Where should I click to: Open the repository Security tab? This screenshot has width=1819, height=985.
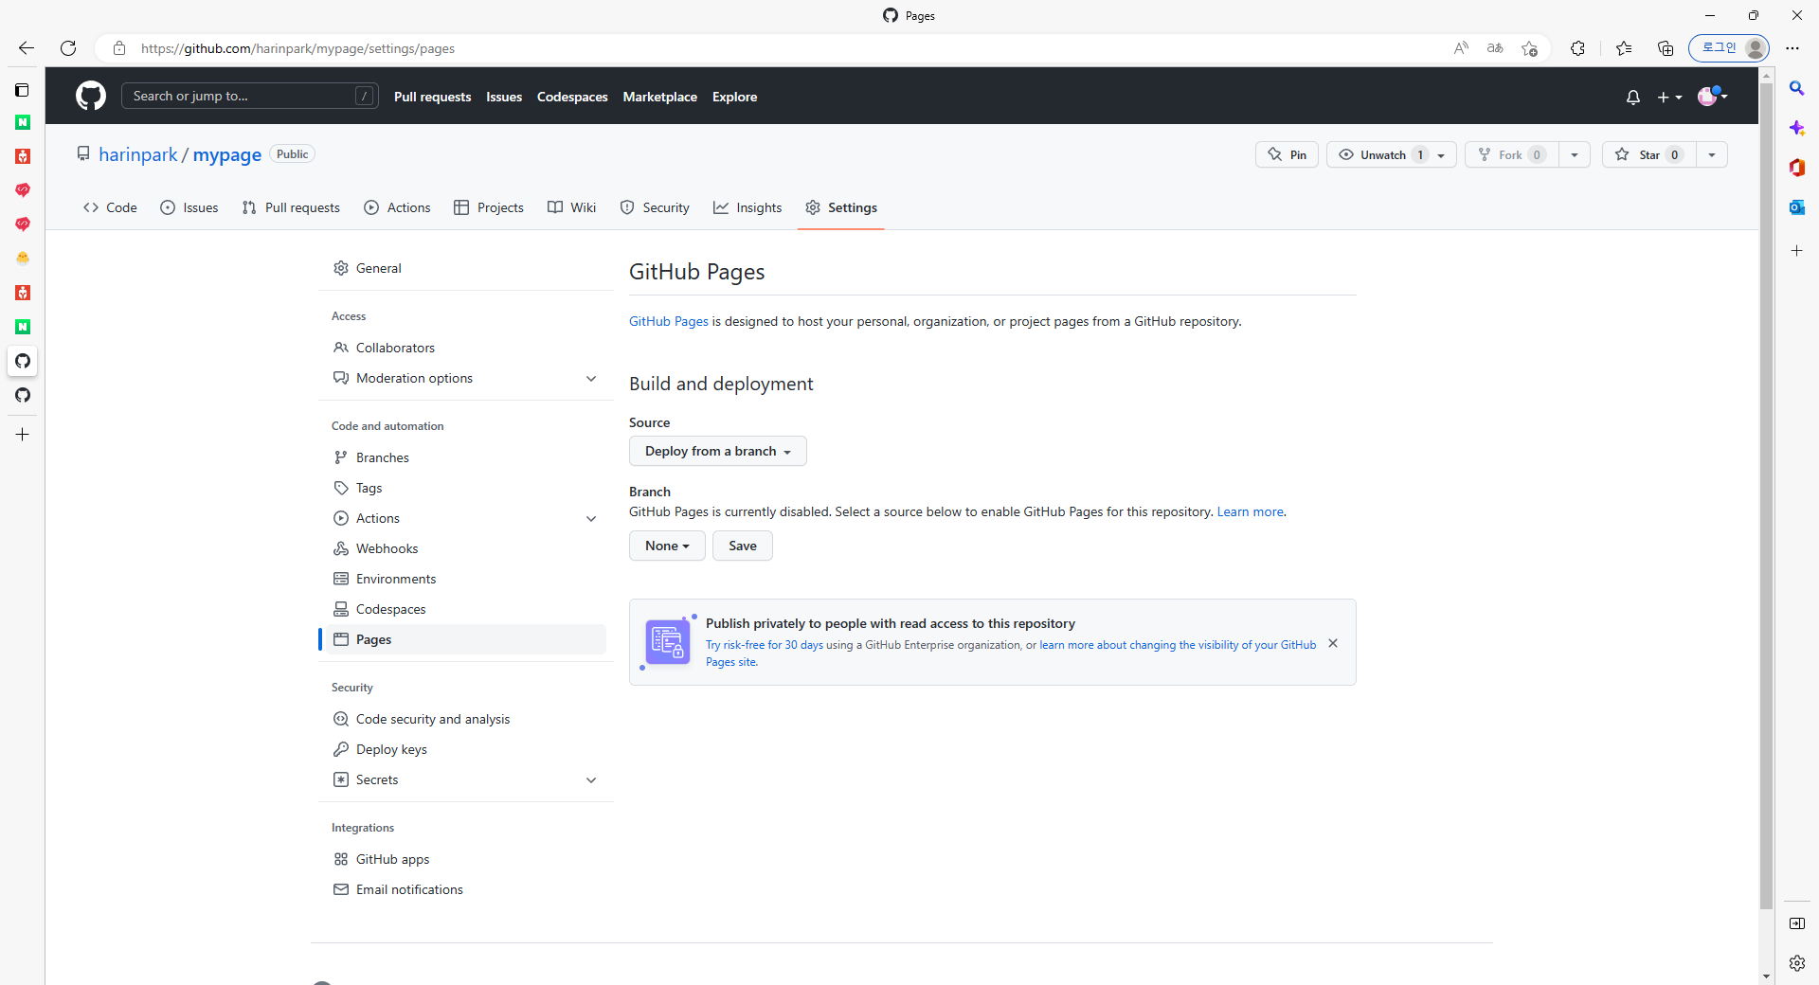point(655,207)
